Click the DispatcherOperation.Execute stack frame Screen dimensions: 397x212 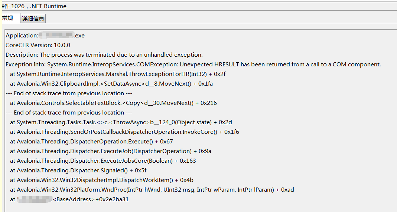pos(91,142)
